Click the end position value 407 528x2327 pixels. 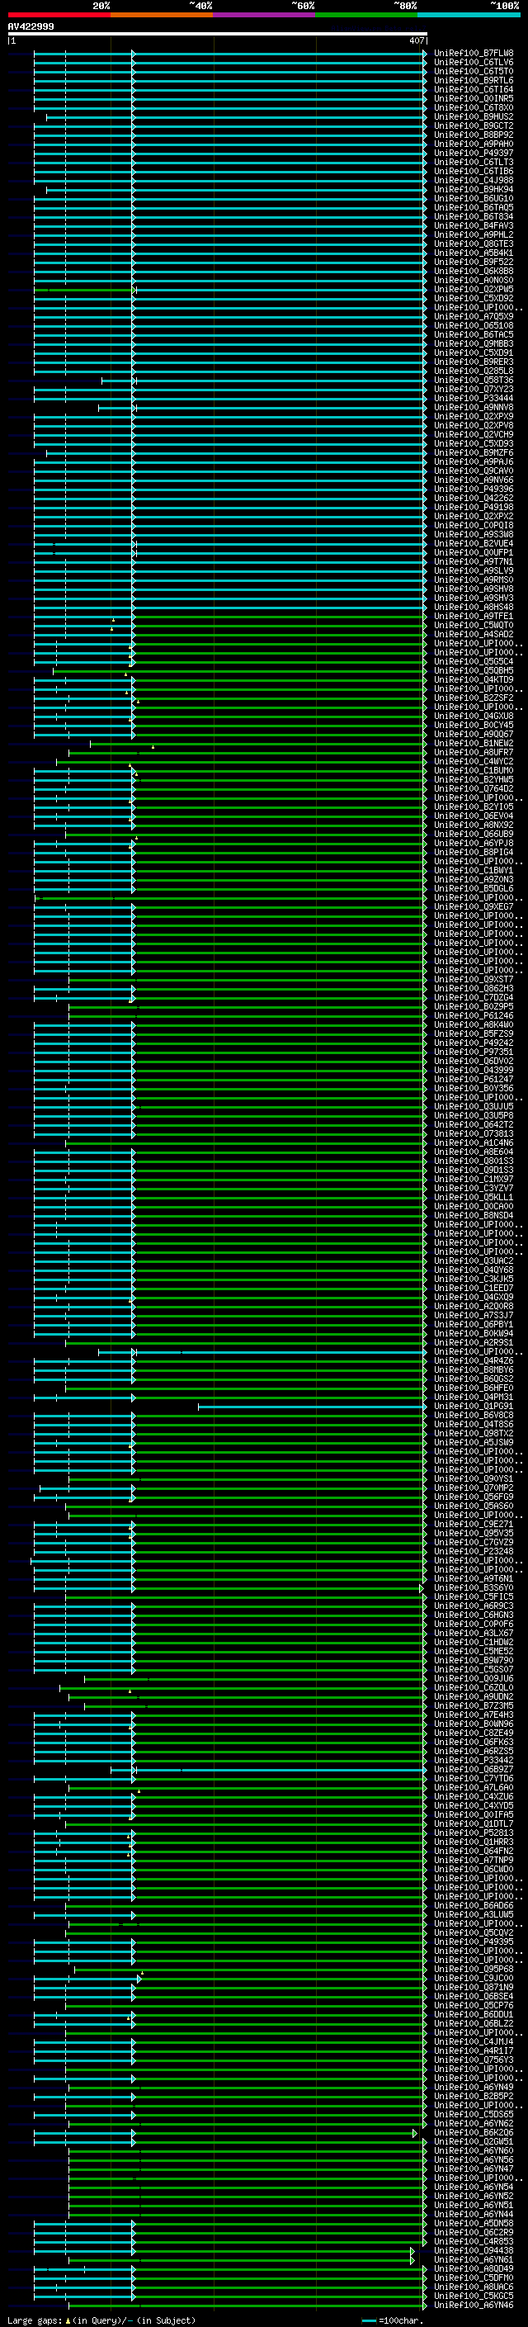pos(416,40)
